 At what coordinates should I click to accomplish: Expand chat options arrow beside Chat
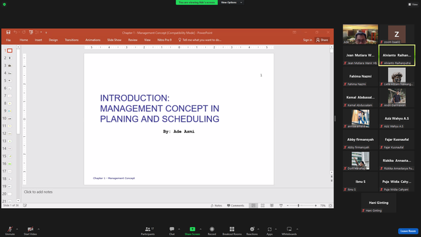coord(179,229)
